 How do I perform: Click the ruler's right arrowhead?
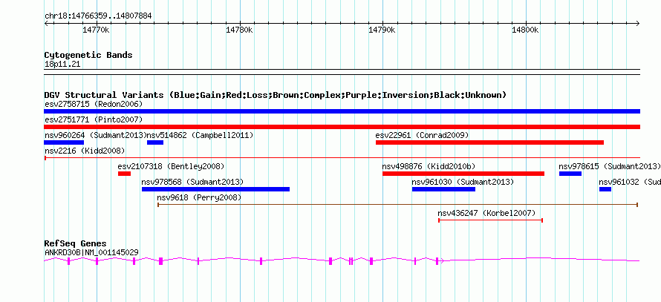(x=638, y=23)
